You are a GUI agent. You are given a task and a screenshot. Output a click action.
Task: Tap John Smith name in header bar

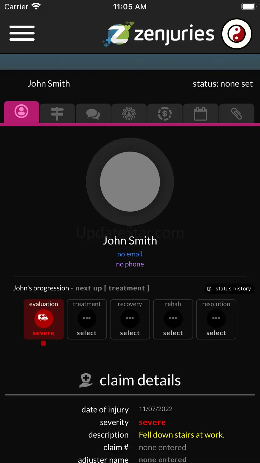coord(49,83)
